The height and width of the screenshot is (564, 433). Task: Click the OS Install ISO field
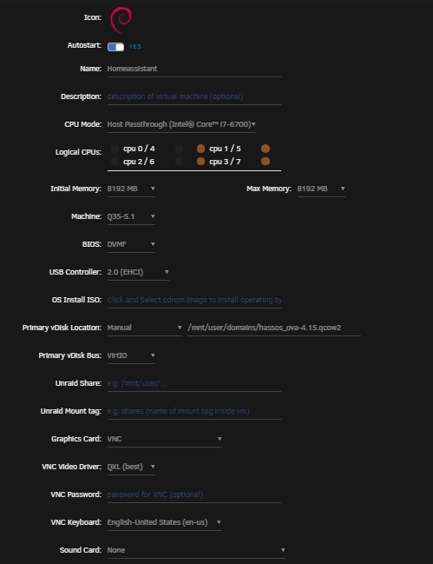(194, 300)
